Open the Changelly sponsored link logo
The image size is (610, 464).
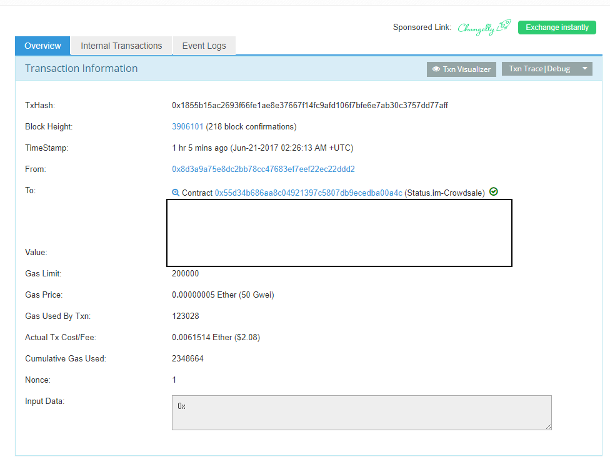click(x=484, y=28)
